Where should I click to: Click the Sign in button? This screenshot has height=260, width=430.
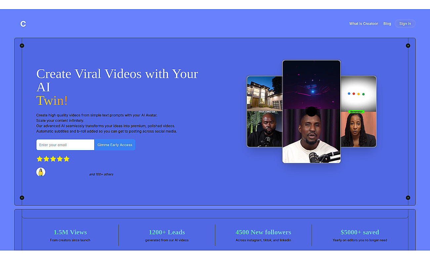click(x=405, y=24)
